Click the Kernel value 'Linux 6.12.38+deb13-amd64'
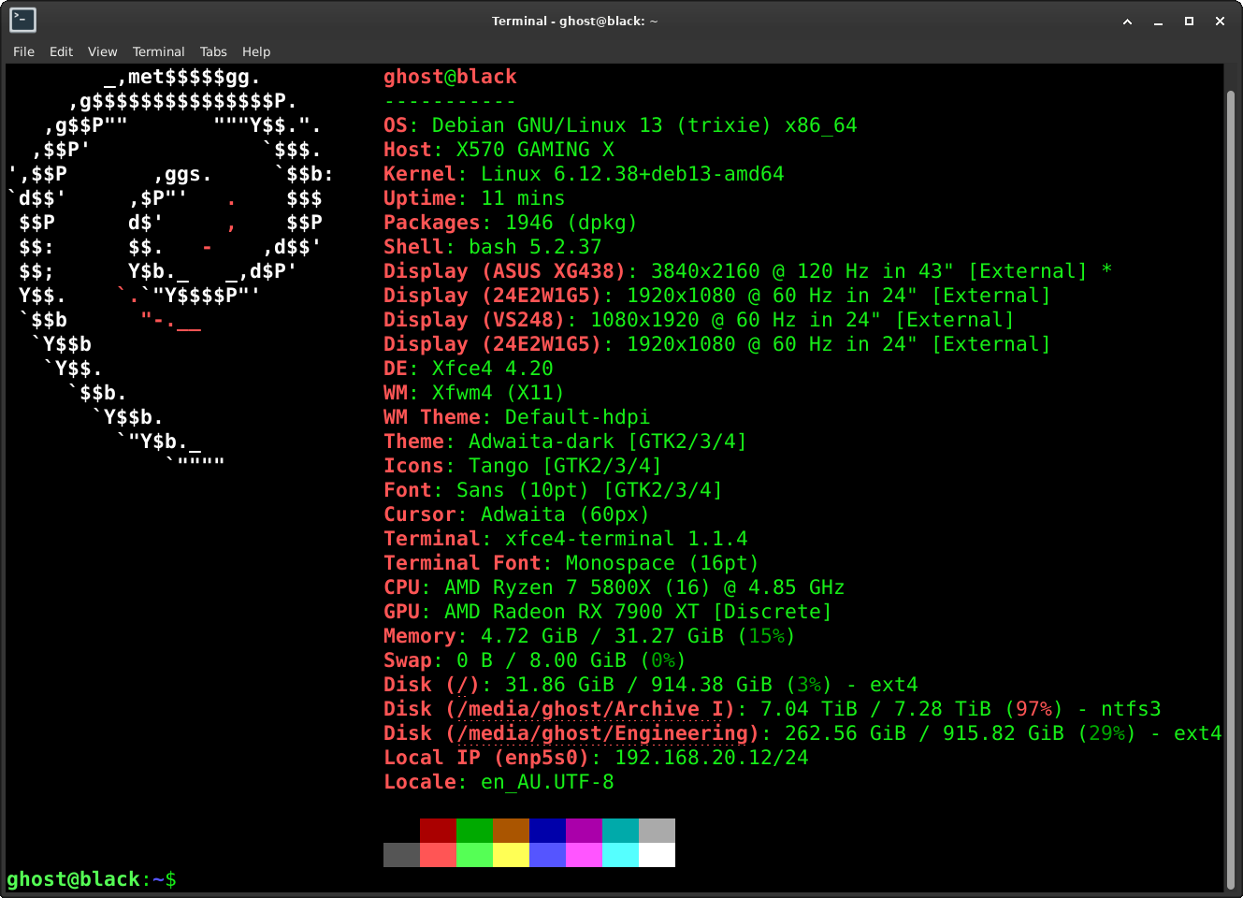 (632, 174)
